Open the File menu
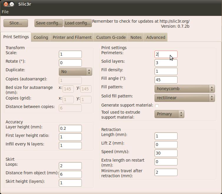The image size is (222, 194). pyautogui.click(x=5, y=12)
